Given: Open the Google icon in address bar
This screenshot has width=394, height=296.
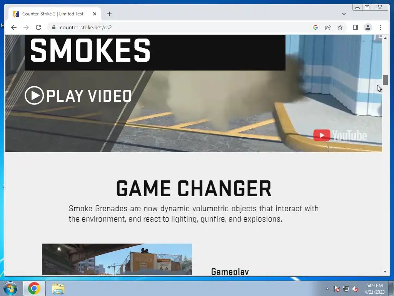Looking at the screenshot, I should point(316,27).
